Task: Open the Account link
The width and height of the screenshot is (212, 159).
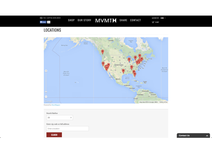Action: coord(155,18)
